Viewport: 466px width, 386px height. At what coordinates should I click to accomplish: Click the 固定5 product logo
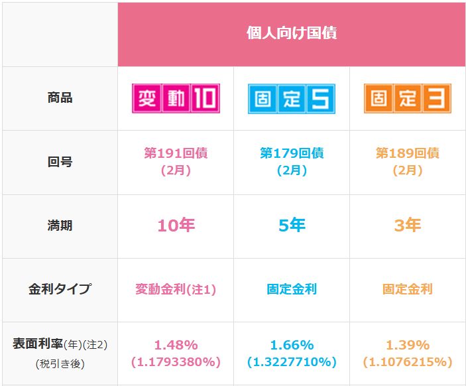pyautogui.click(x=291, y=99)
